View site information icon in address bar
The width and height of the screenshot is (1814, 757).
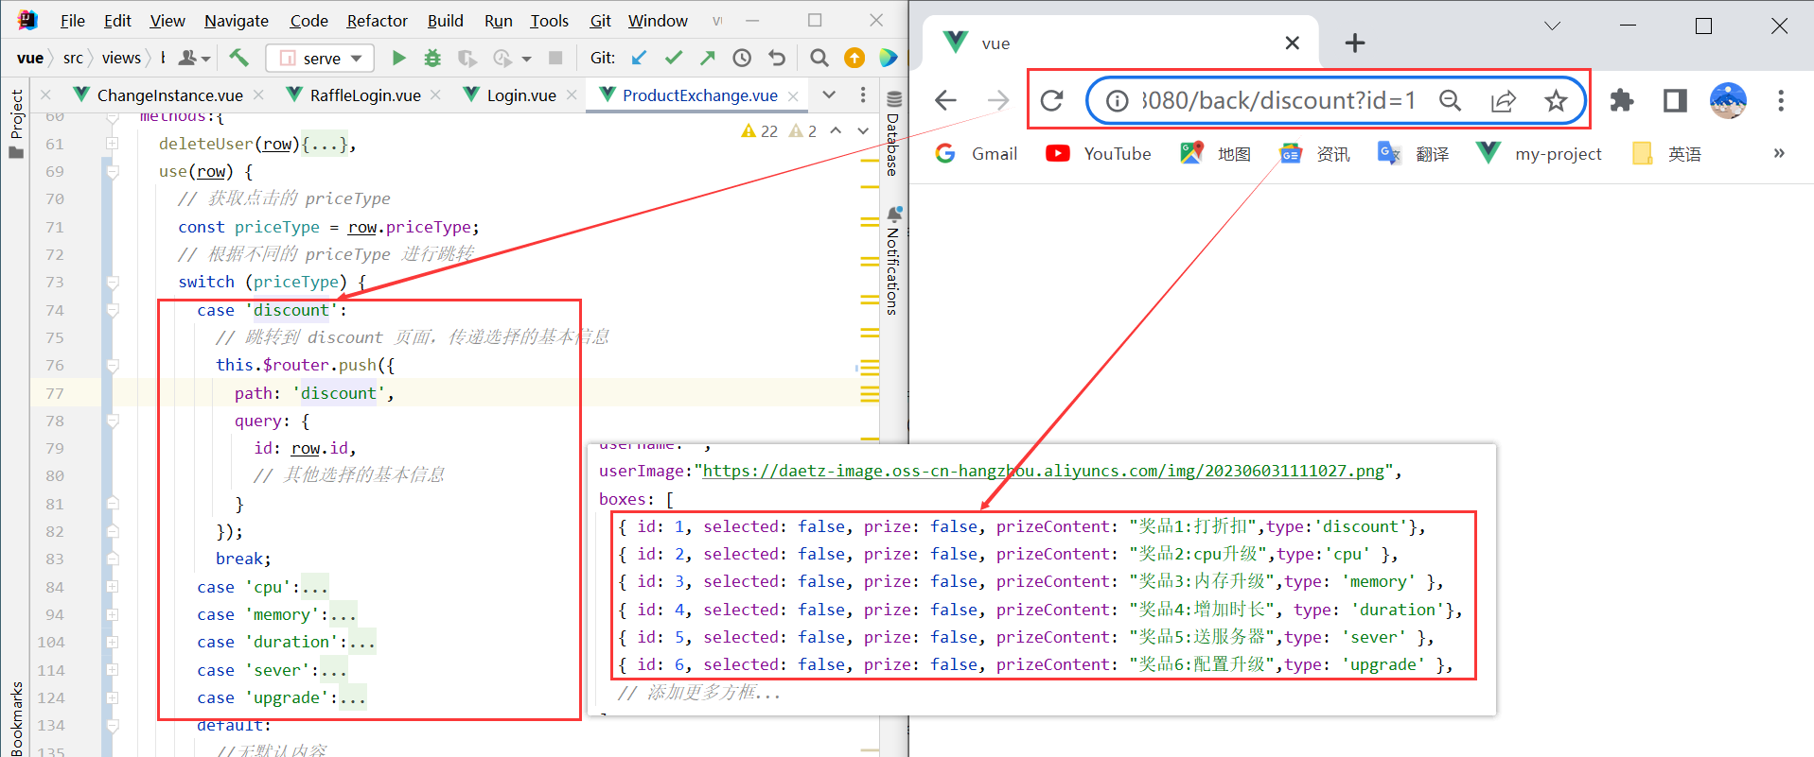coord(1118,100)
